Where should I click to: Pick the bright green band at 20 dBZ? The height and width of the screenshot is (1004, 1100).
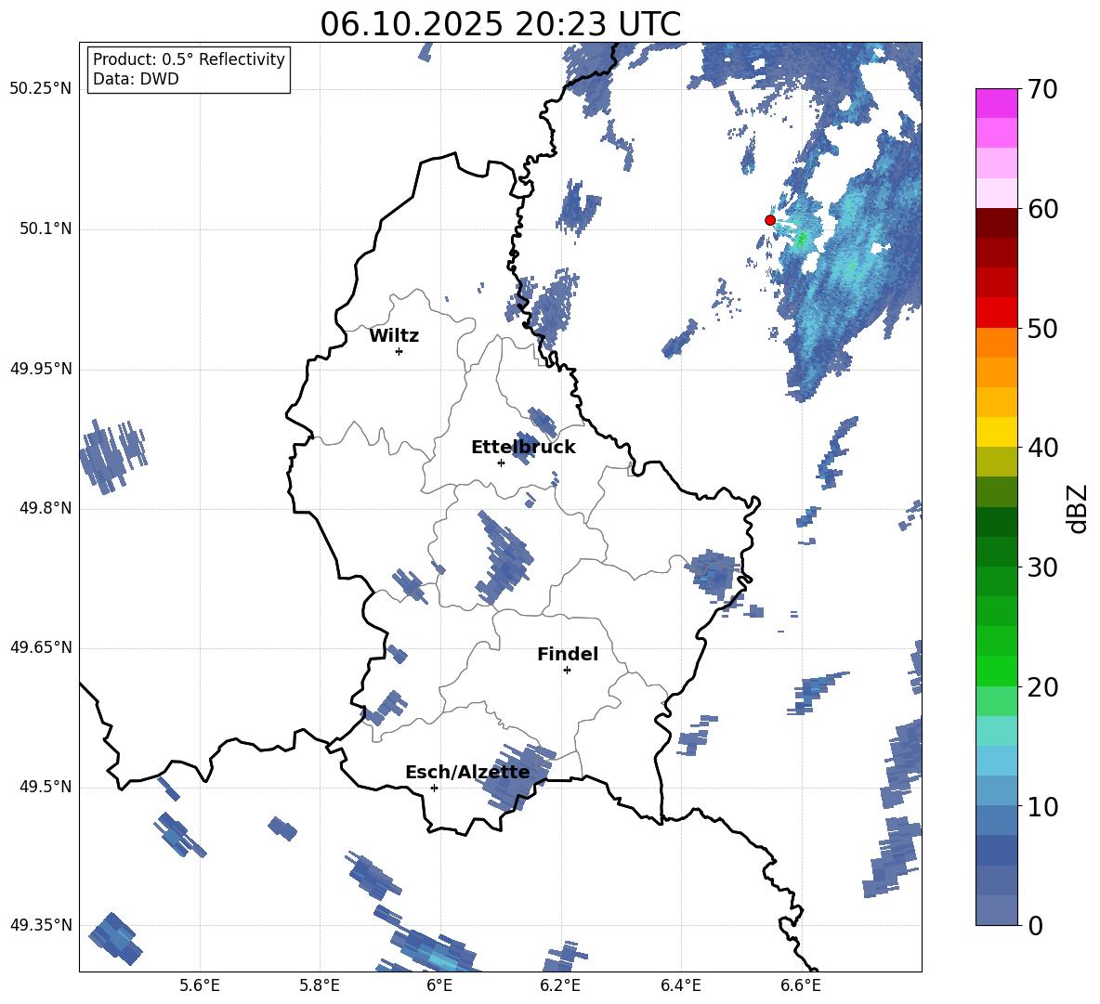click(x=996, y=671)
